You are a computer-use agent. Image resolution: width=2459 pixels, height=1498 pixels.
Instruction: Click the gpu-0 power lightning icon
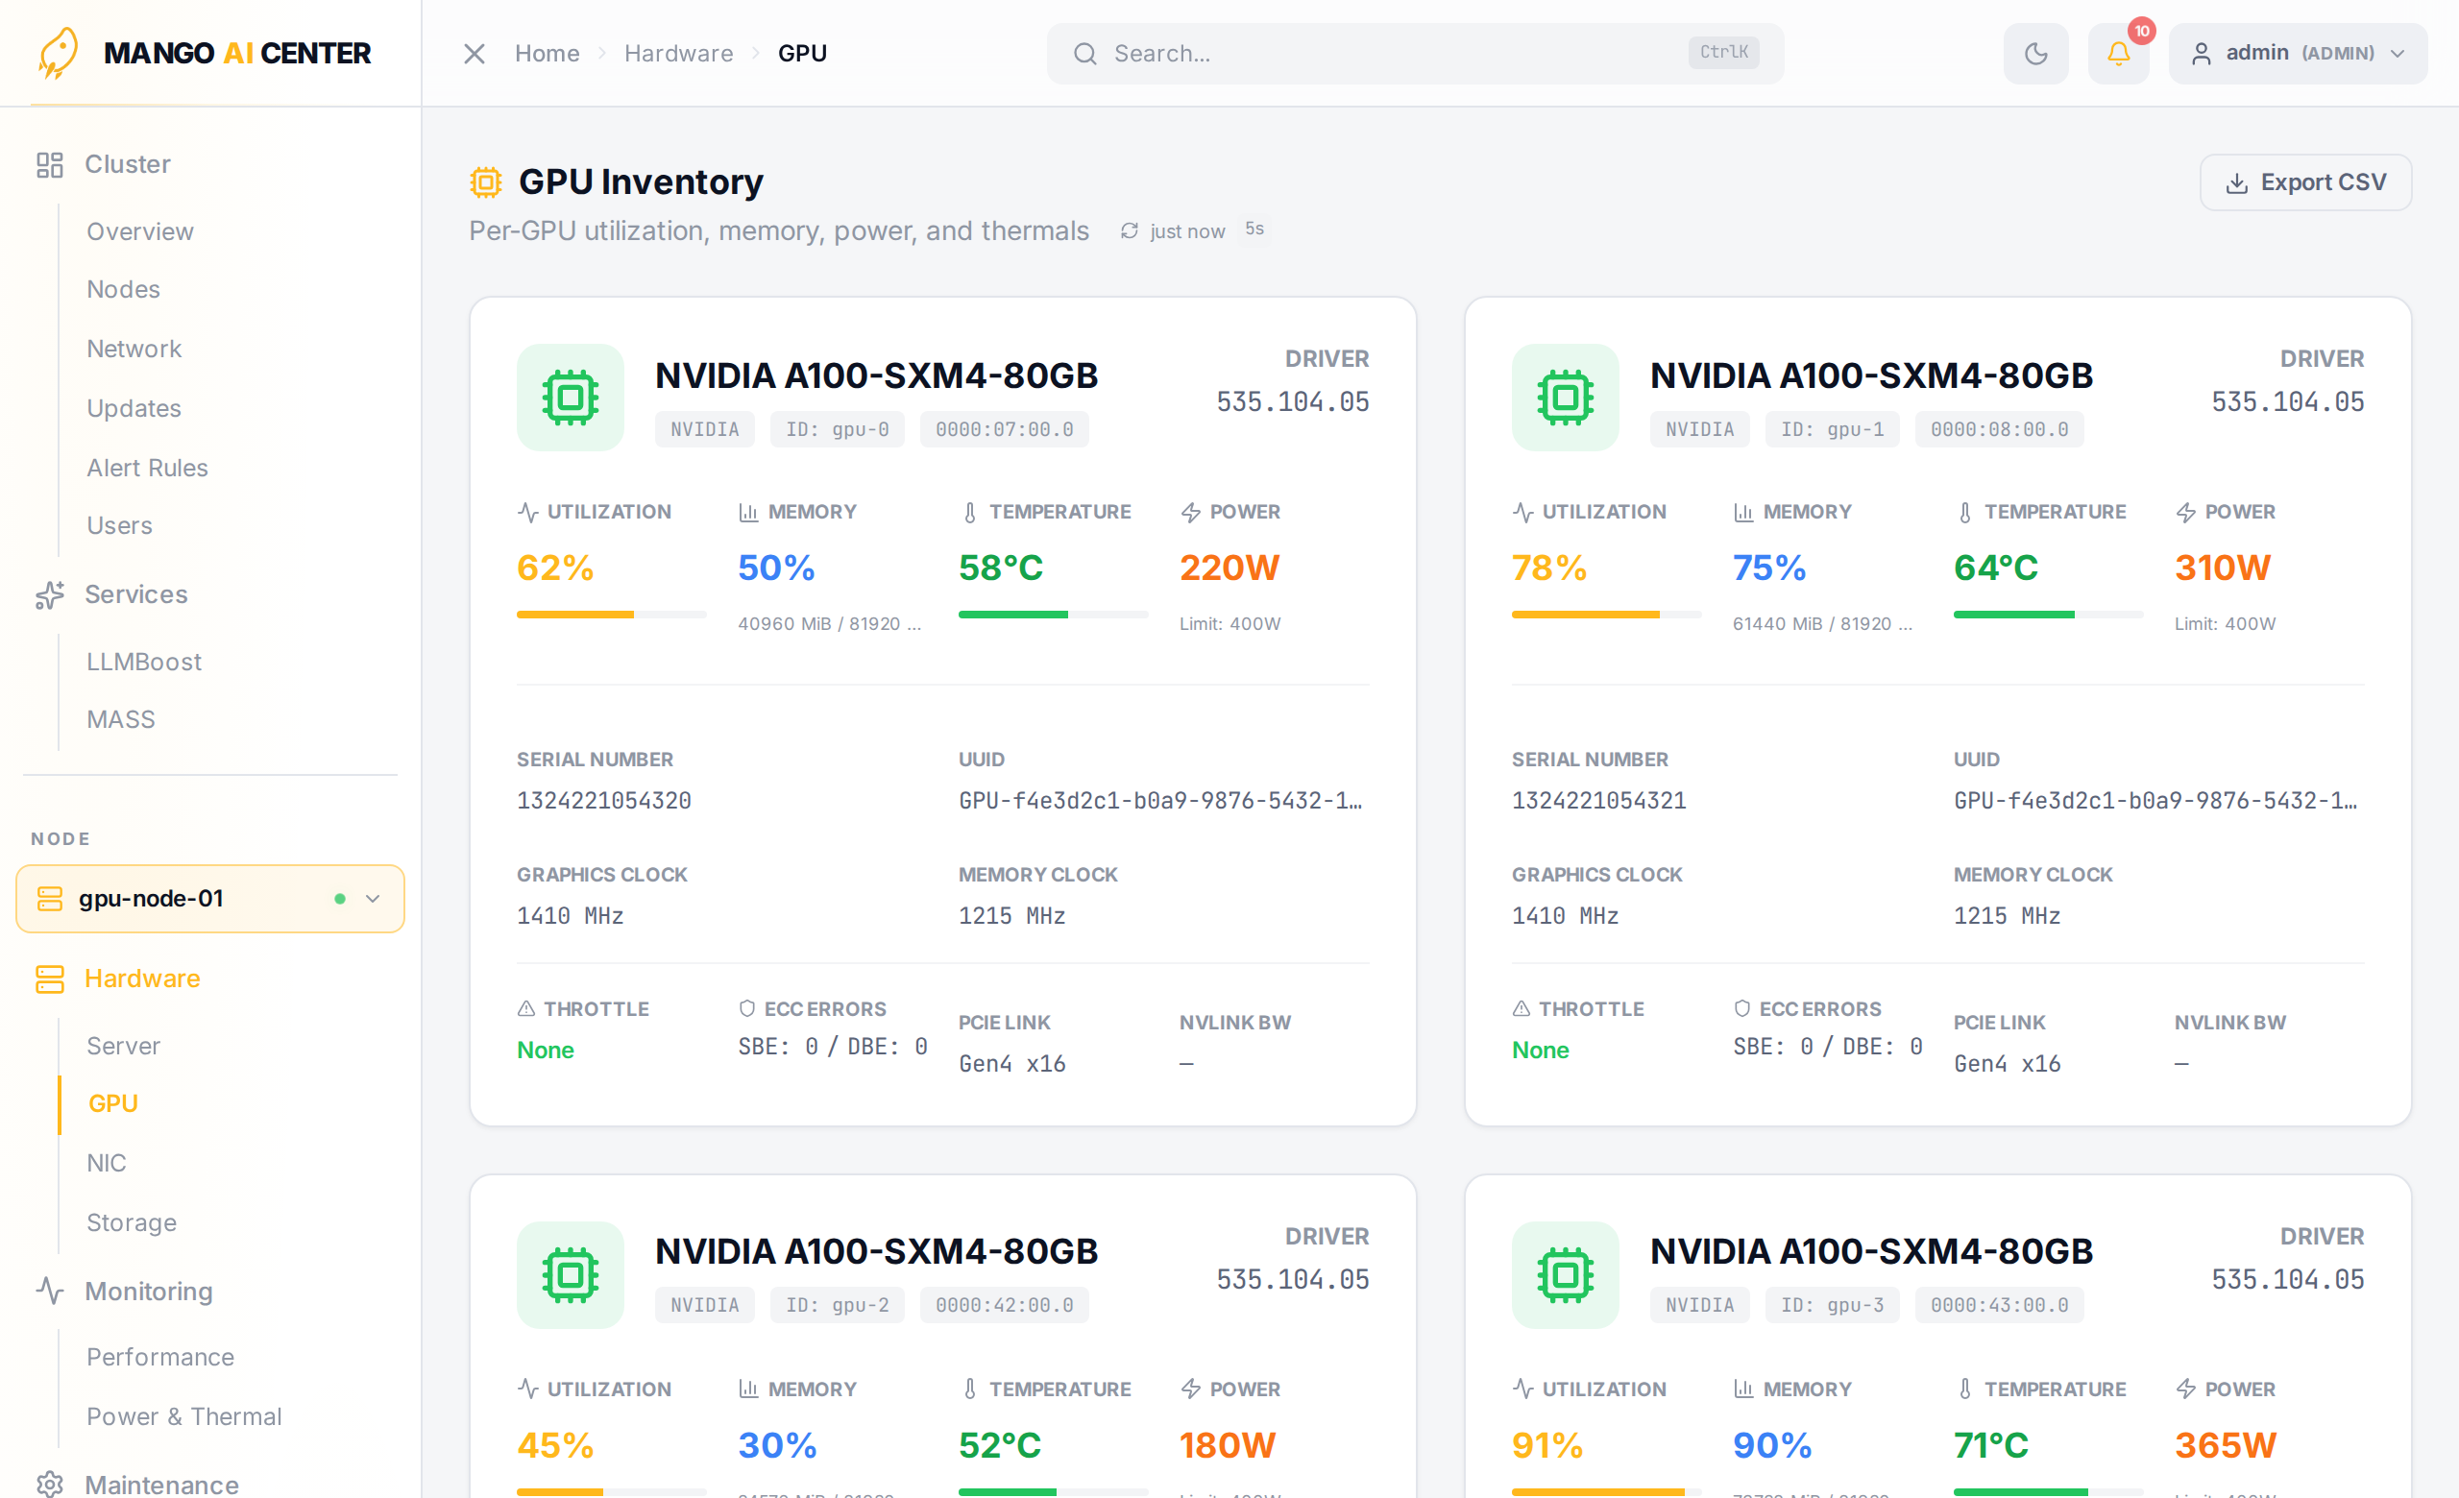click(x=1190, y=513)
